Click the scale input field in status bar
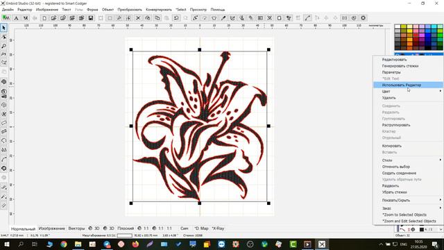Screen dimensions: 444x250 [x=125, y=235]
